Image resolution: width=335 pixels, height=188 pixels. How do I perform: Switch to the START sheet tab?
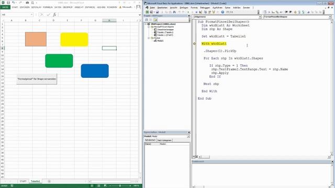tap(23, 181)
